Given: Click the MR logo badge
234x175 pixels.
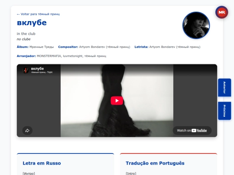Looking at the screenshot, I should tap(221, 12).
